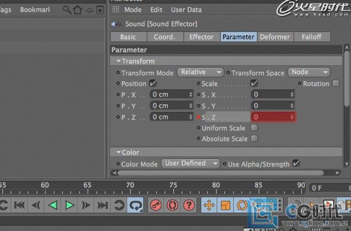Viewport: 351px width, 231px height.
Task: Enable the Uniform Scale checkbox
Action: (254, 128)
